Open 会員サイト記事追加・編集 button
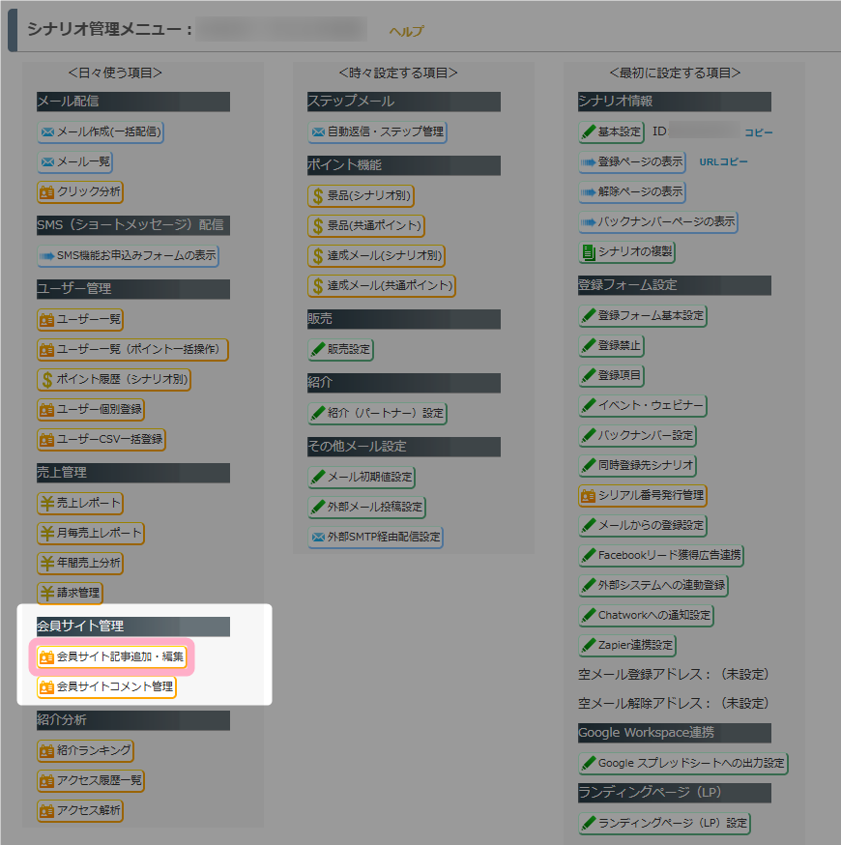Viewport: 841px width, 845px height. [x=111, y=657]
